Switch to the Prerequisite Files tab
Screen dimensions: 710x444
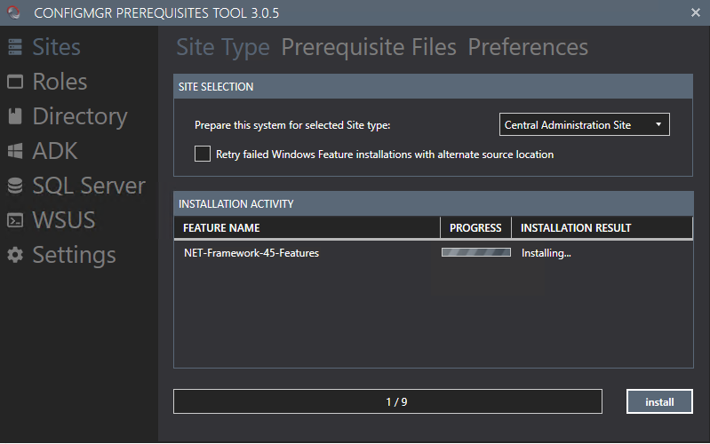coord(369,48)
